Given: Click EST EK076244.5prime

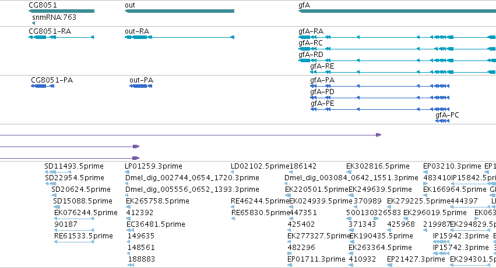Looking at the screenshot, I should [x=86, y=213].
